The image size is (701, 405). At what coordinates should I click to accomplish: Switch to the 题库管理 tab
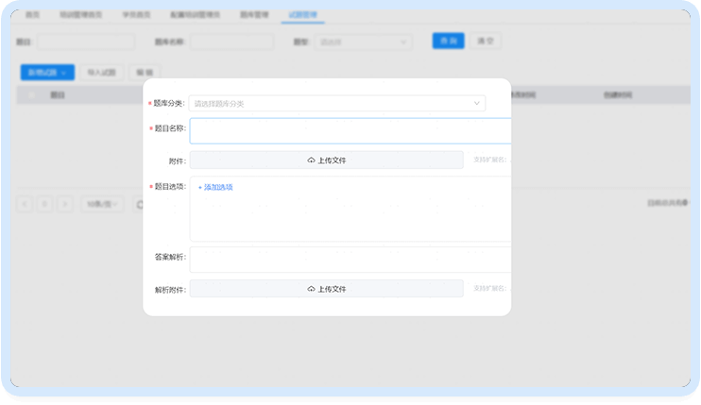[255, 16]
